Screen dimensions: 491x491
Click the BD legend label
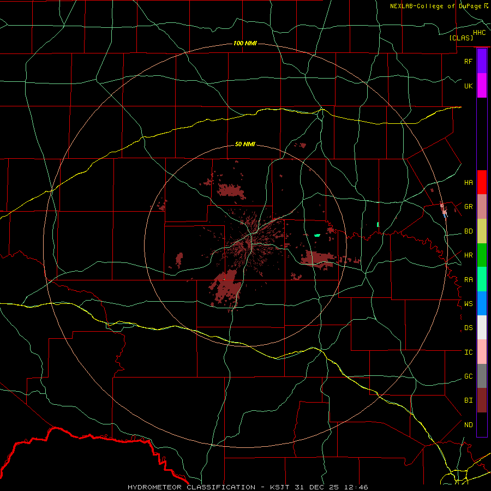point(468,231)
